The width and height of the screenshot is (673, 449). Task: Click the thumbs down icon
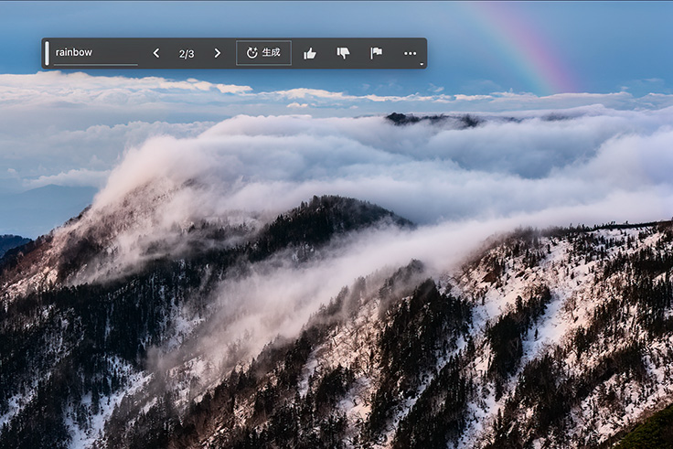point(343,53)
